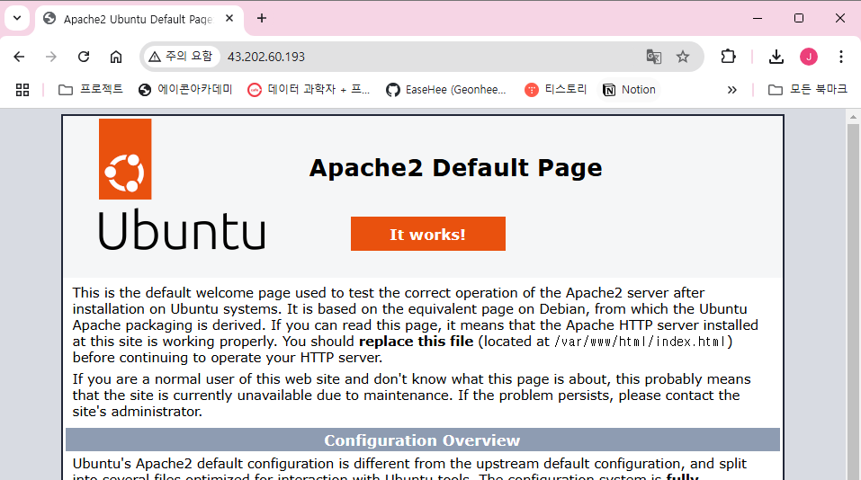Open a new browser tab
Viewport: 861px width, 480px height.
point(262,18)
